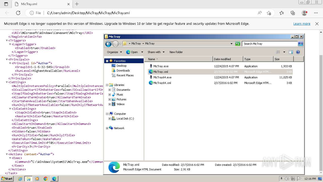323x182 pixels.
Task: Click the Edge tab actions menu icon
Action: pos(6,4)
